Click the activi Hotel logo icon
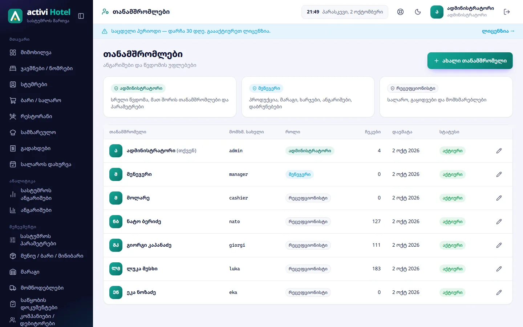The width and height of the screenshot is (523, 327). (x=15, y=16)
